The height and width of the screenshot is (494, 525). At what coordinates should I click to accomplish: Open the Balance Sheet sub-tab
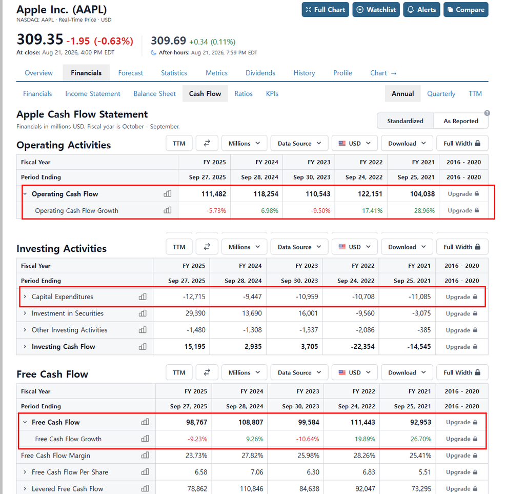(155, 94)
